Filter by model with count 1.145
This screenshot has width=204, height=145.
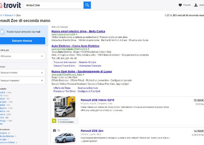coord(3,102)
